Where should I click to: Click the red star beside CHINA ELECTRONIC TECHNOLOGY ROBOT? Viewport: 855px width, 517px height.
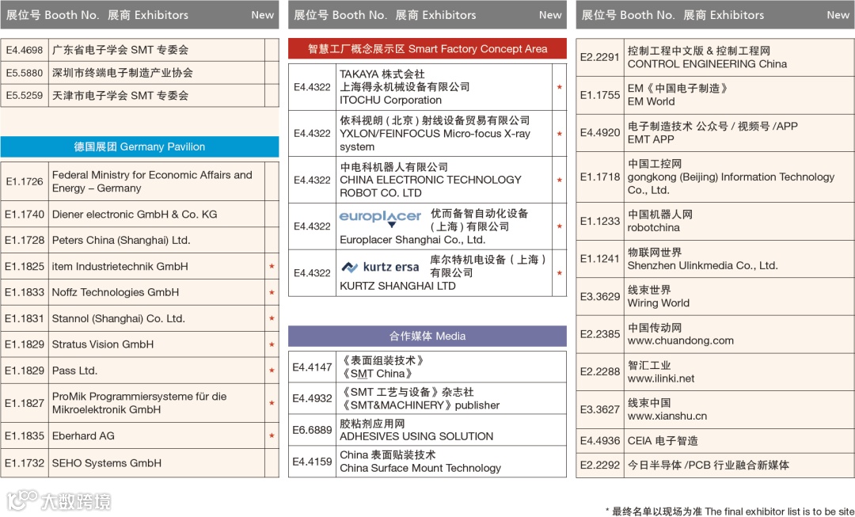560,180
